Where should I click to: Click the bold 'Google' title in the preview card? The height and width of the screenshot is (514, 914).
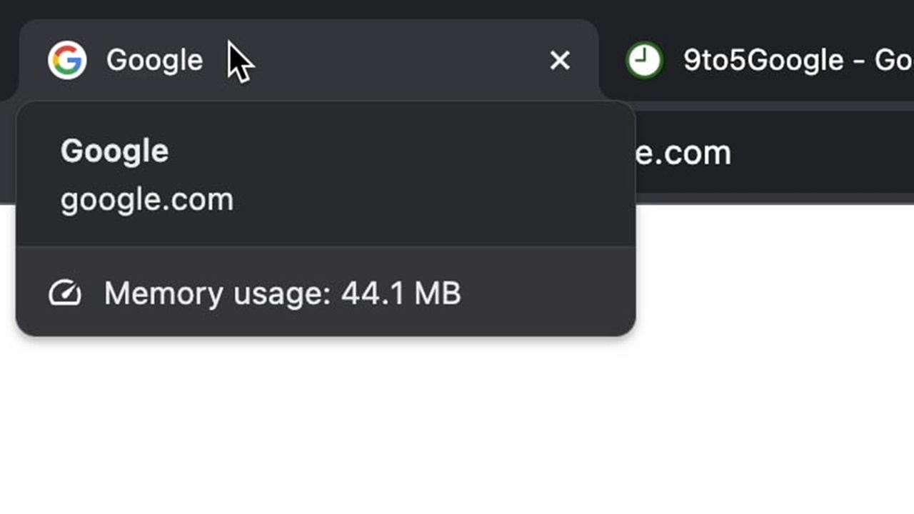(x=114, y=151)
